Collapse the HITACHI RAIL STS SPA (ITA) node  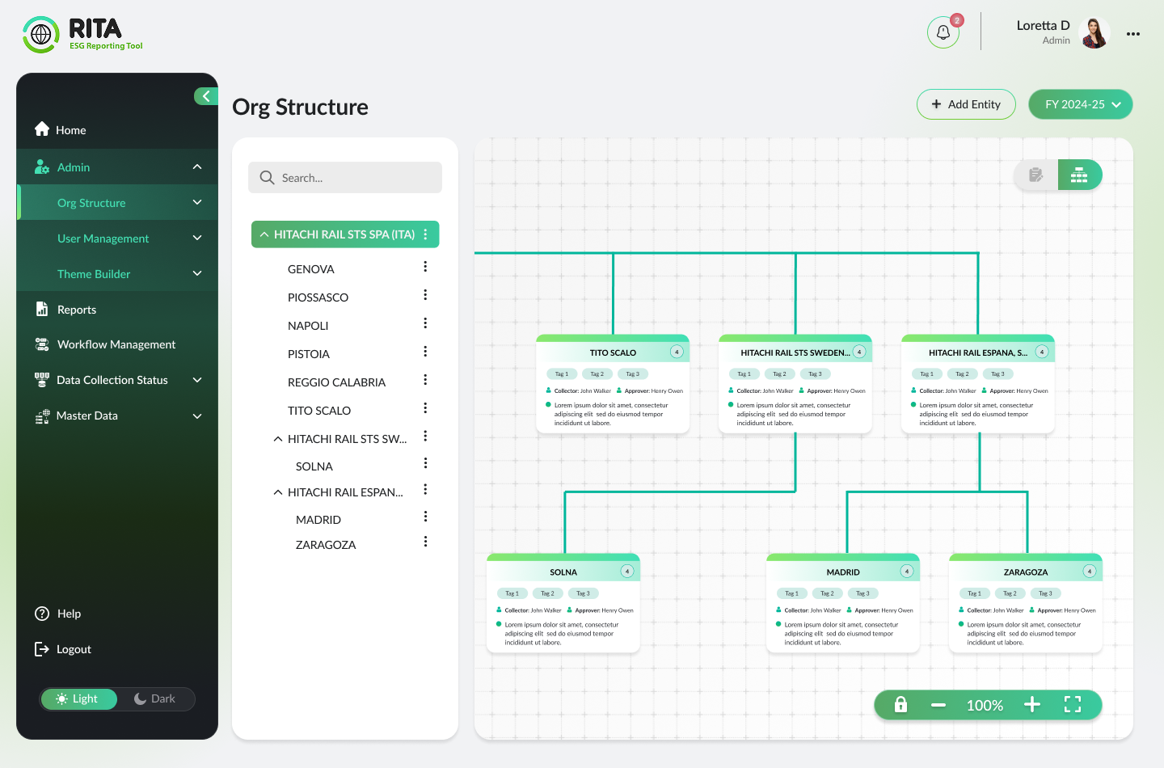[x=264, y=234]
